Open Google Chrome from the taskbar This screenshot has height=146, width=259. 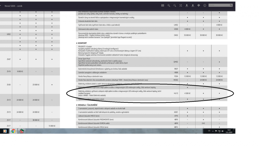pos(13,131)
